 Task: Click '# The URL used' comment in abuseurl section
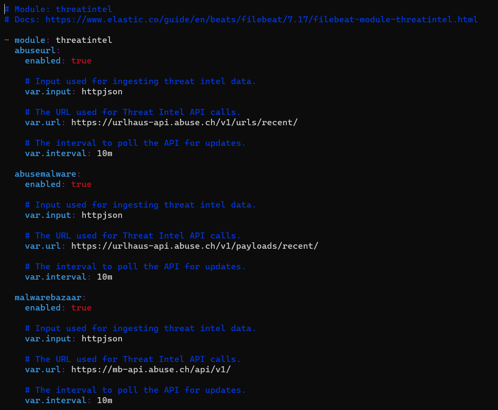click(x=133, y=112)
